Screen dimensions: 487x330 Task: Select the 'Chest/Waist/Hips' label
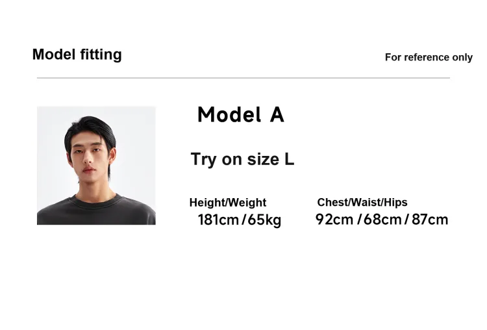point(362,202)
